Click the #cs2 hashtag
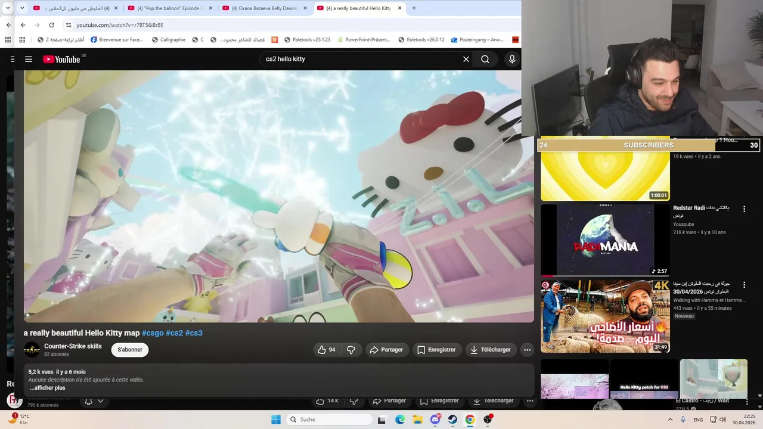Screen dimensions: 763x429 click(x=174, y=333)
